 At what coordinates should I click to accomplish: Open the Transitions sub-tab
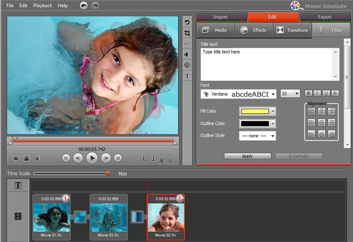(293, 30)
